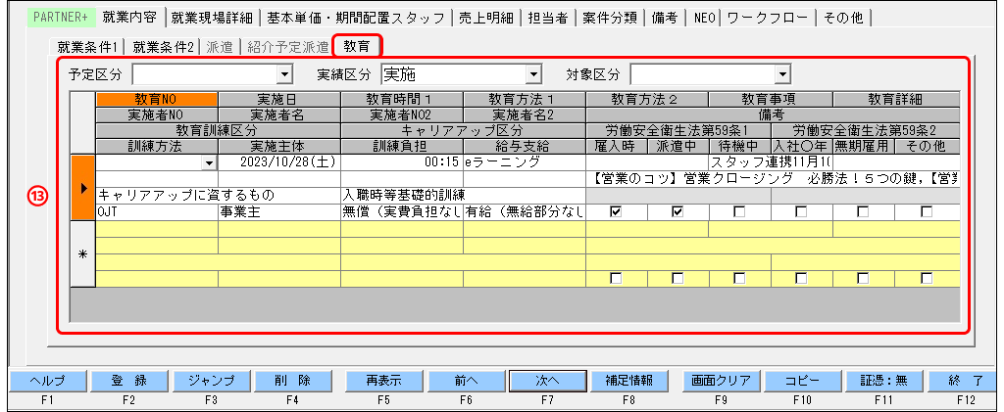Viewport: 1004px width, 412px height.
Task: Click the eラーニング cell
Action: (525, 162)
